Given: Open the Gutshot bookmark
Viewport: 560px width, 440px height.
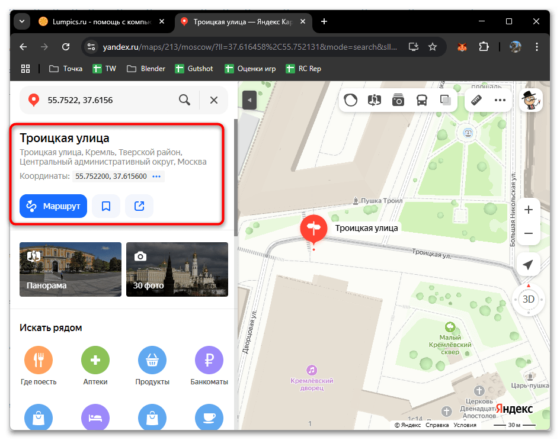Looking at the screenshot, I should 194,69.
